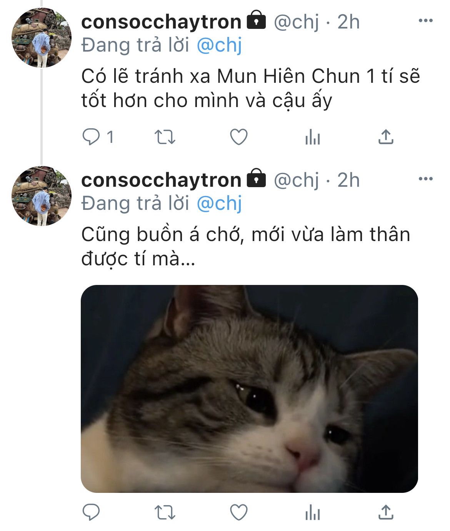The height and width of the screenshot is (531, 450).
Task: View analytics of the crying cat tweet
Action: 312,513
